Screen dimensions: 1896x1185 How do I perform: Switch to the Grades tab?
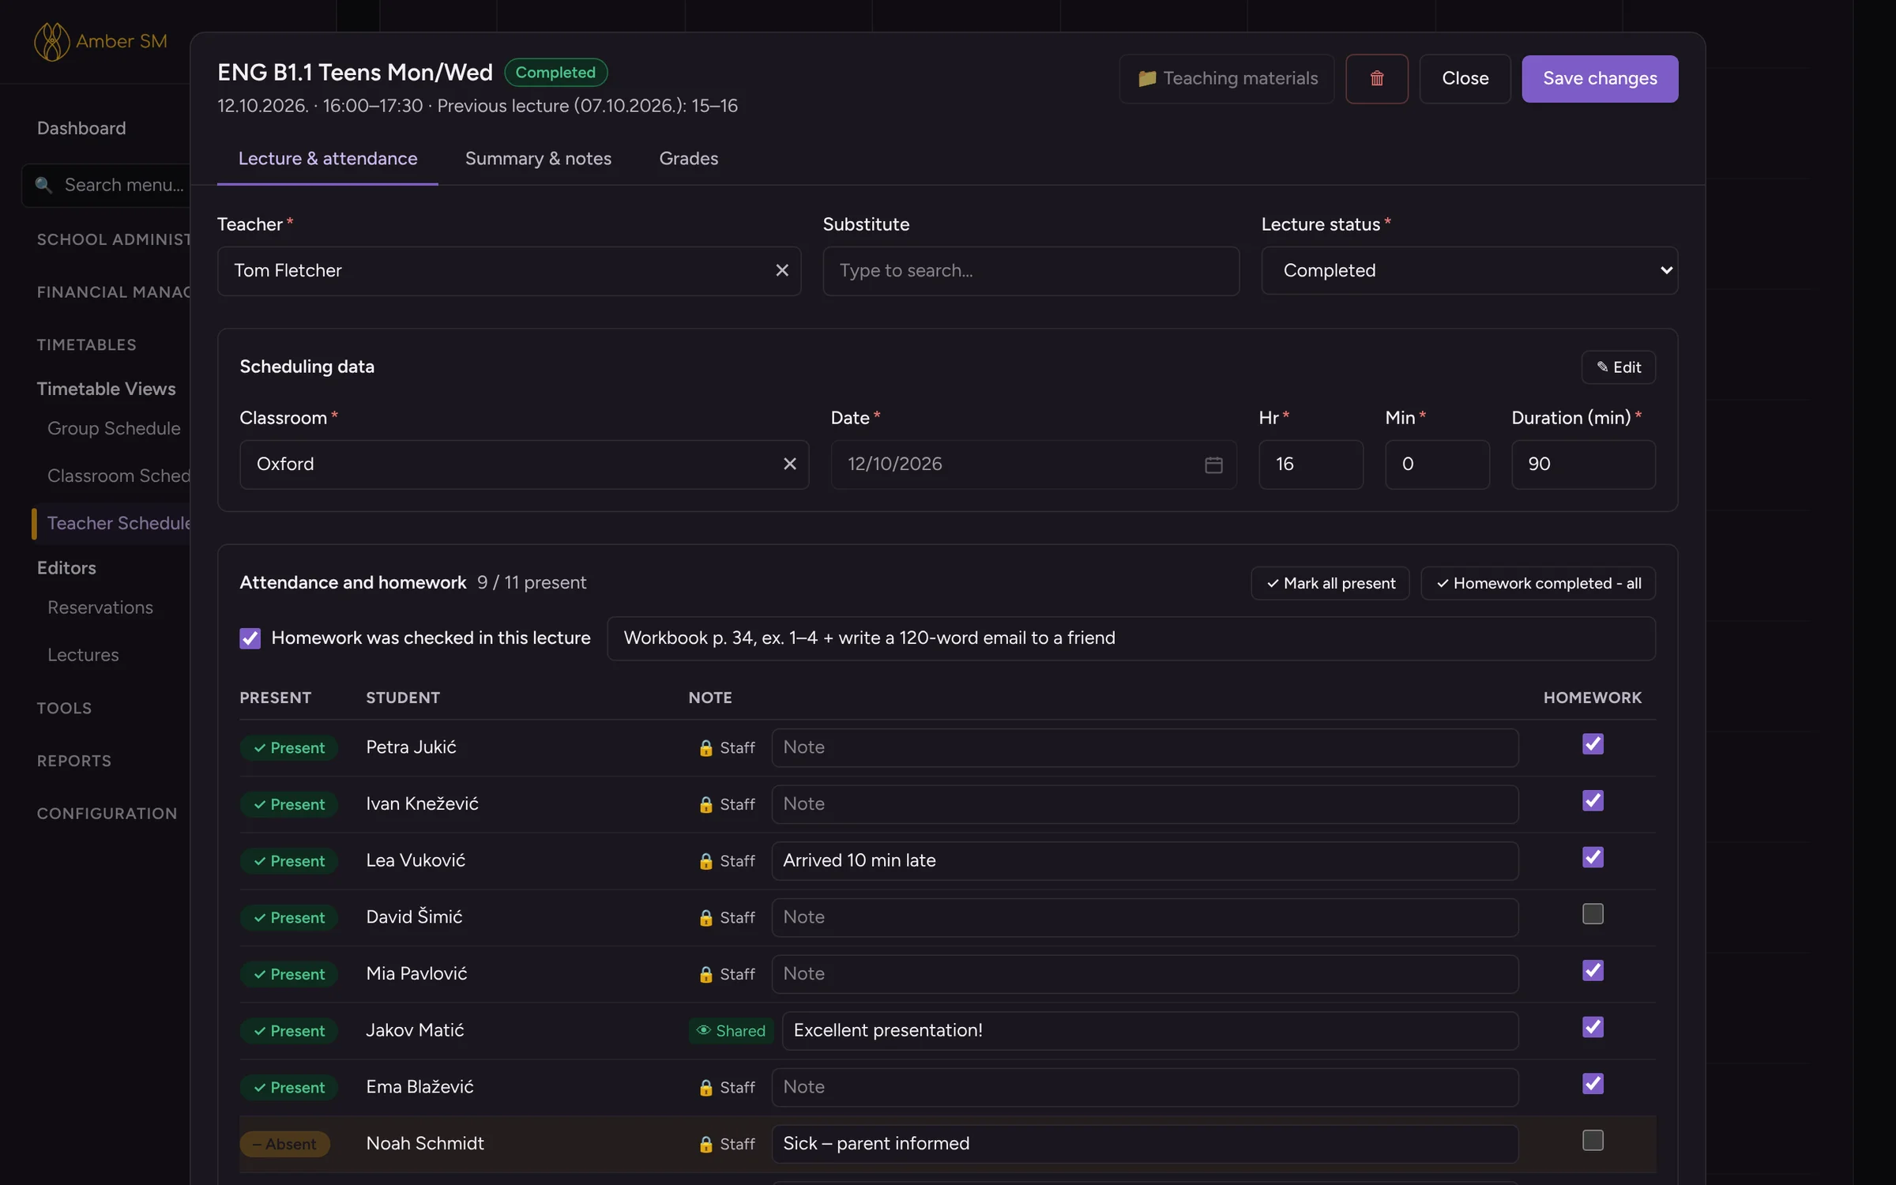click(688, 158)
